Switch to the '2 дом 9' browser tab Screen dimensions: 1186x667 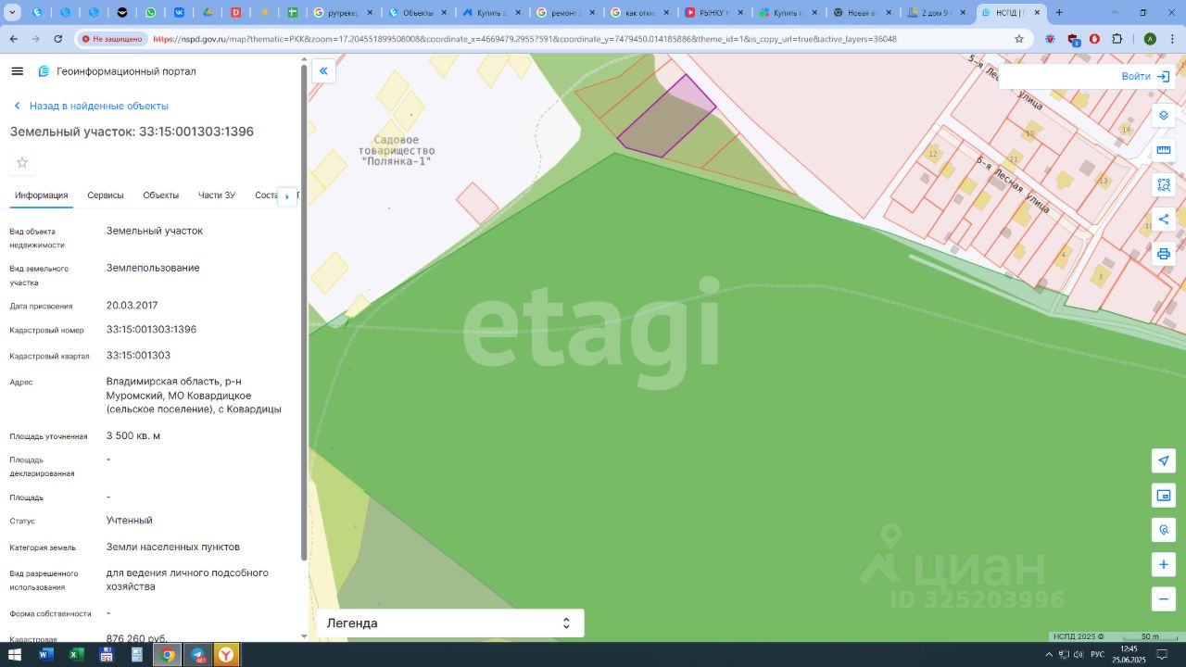pyautogui.click(x=937, y=13)
